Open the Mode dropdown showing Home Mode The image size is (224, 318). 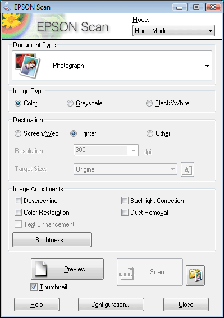[173, 31]
